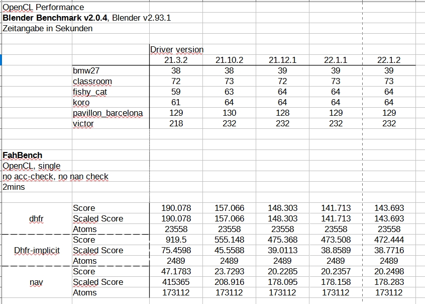Click driver version 21.10.2 column header
The image size is (425, 304).
229,60
